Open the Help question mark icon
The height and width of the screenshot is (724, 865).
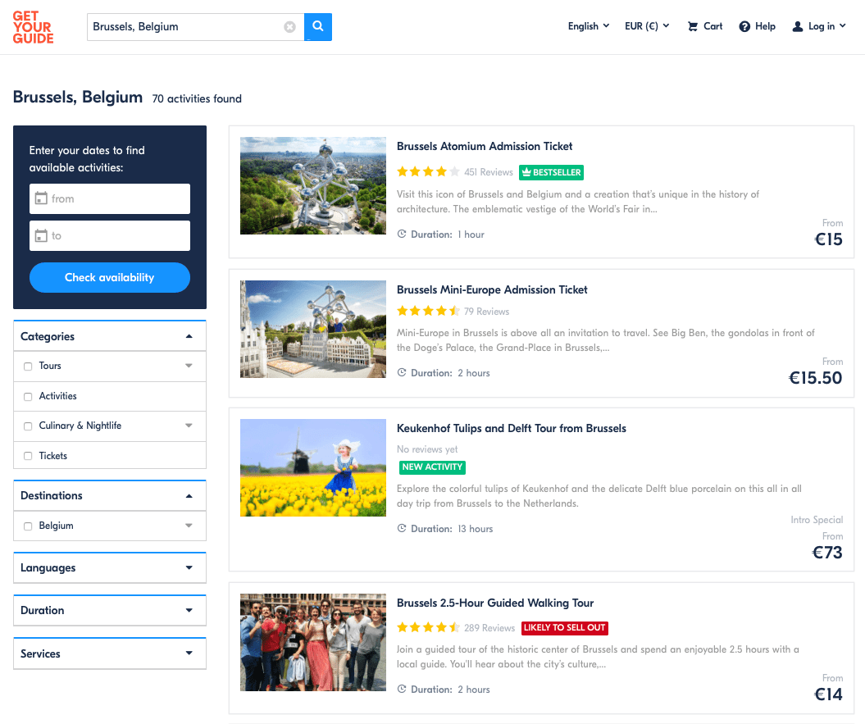click(x=744, y=26)
